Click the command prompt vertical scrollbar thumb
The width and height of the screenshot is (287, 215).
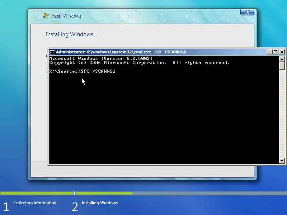282,66
